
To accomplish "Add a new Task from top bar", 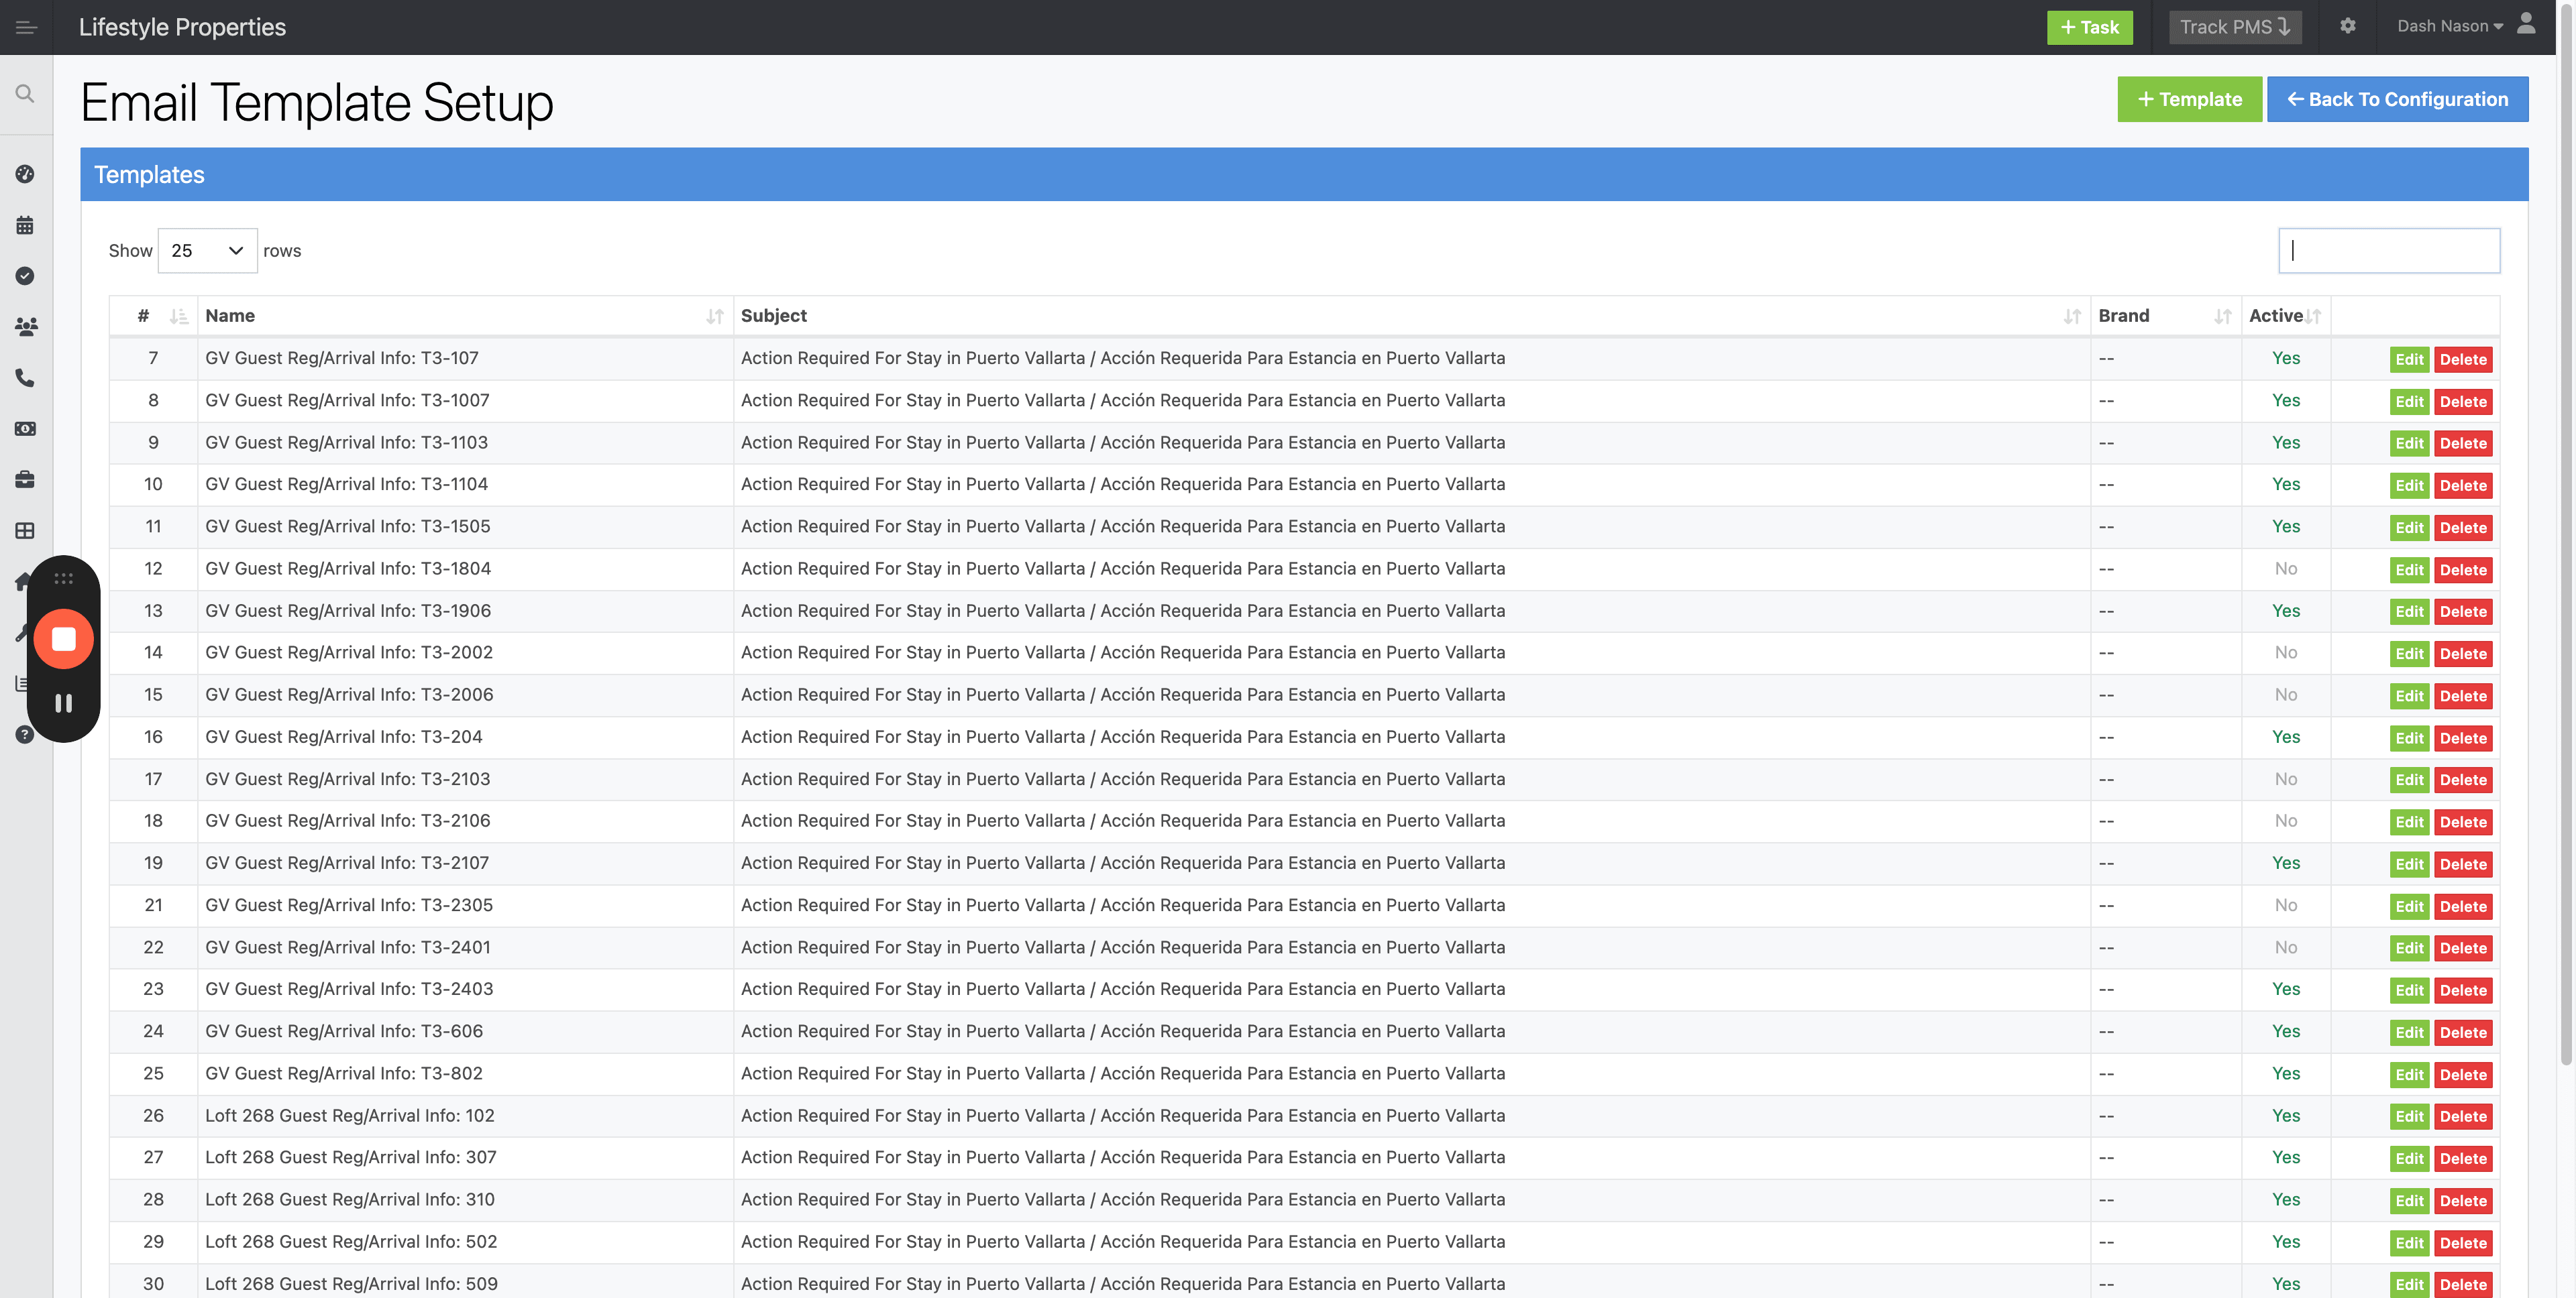I will [x=2089, y=27].
